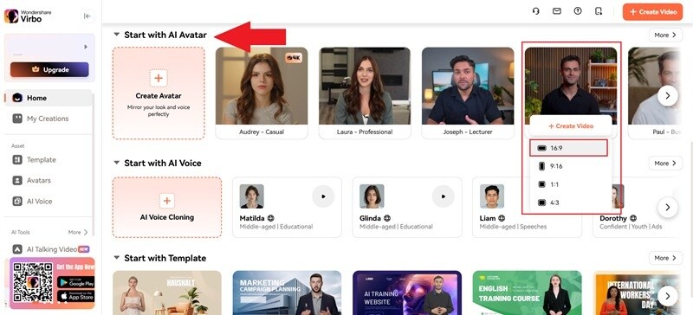This screenshot has height=315, width=693.
Task: Click the top-right Create Video button
Action: point(653,12)
